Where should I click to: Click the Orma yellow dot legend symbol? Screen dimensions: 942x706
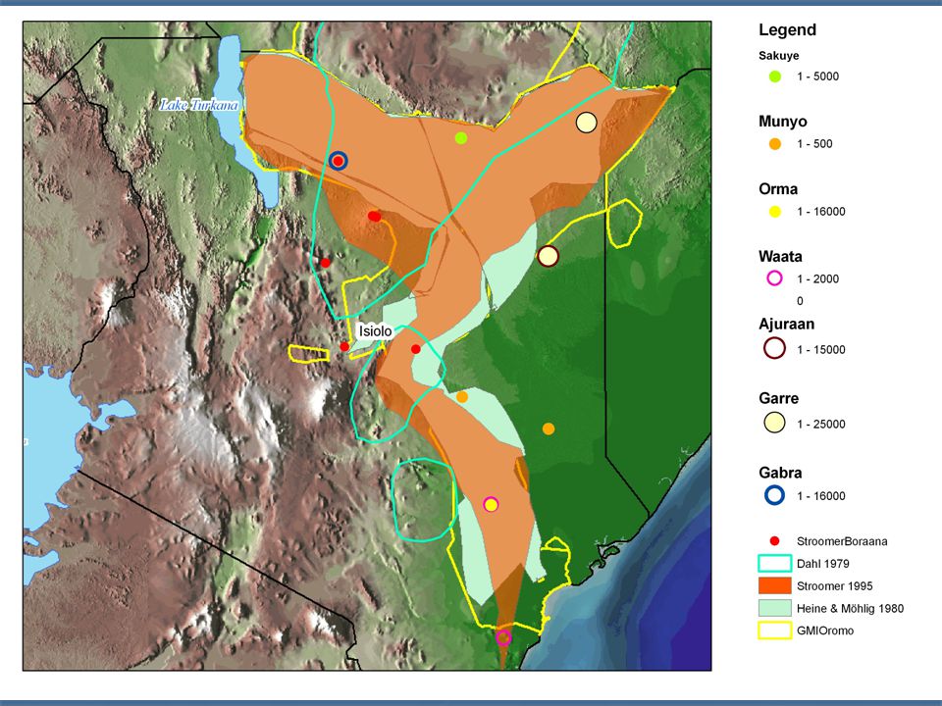click(x=775, y=212)
